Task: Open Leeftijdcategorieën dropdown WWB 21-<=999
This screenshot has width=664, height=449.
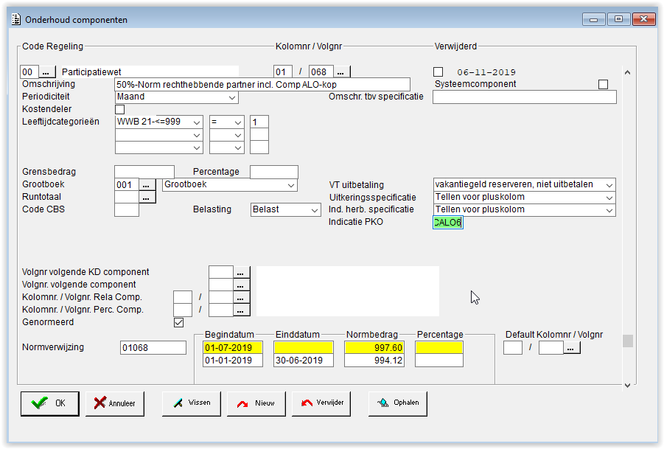Action: point(158,122)
